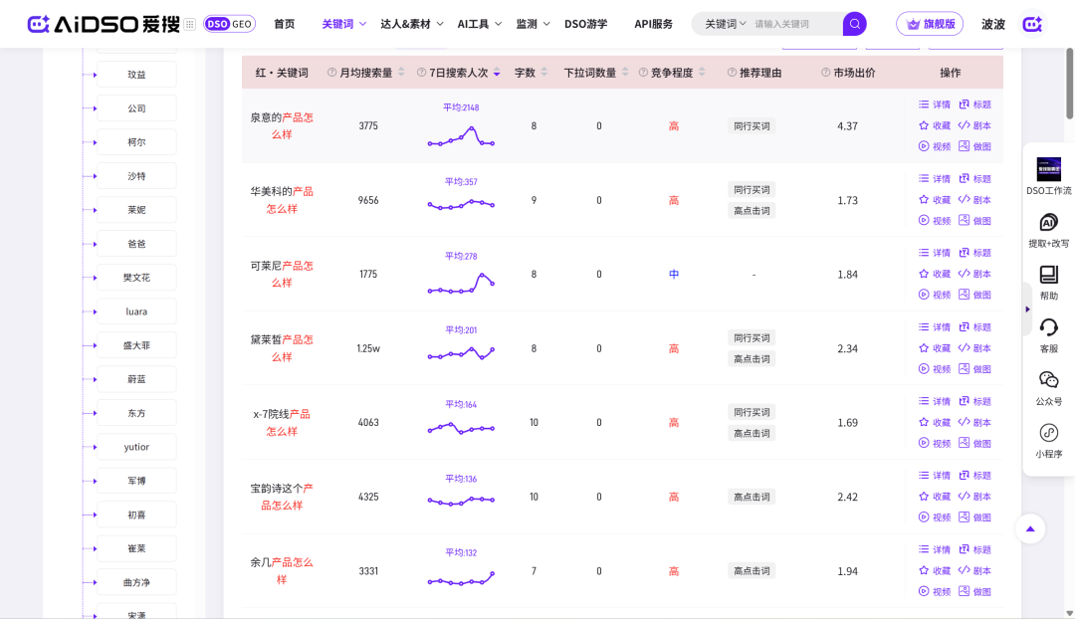Expand the 关键词 navigation dropdown
1075x619 pixels.
point(344,24)
